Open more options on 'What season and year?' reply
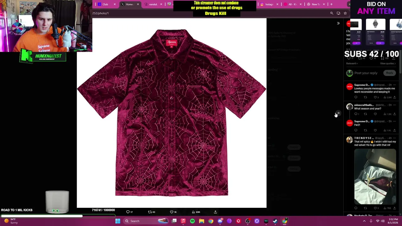The height and width of the screenshot is (226, 402). tap(394, 105)
